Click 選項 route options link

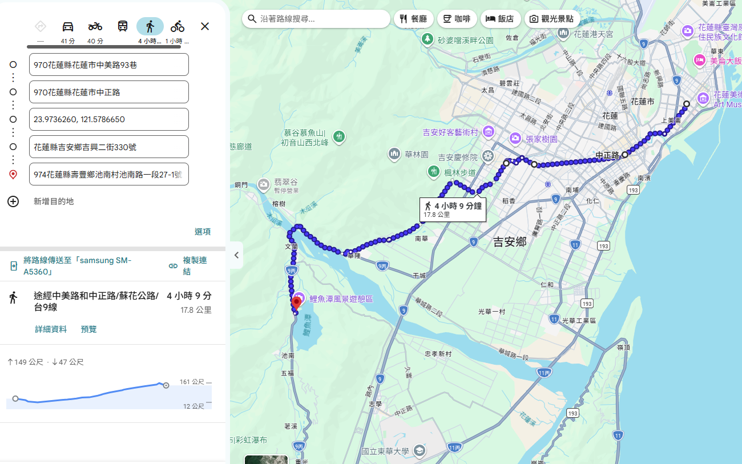tap(203, 232)
